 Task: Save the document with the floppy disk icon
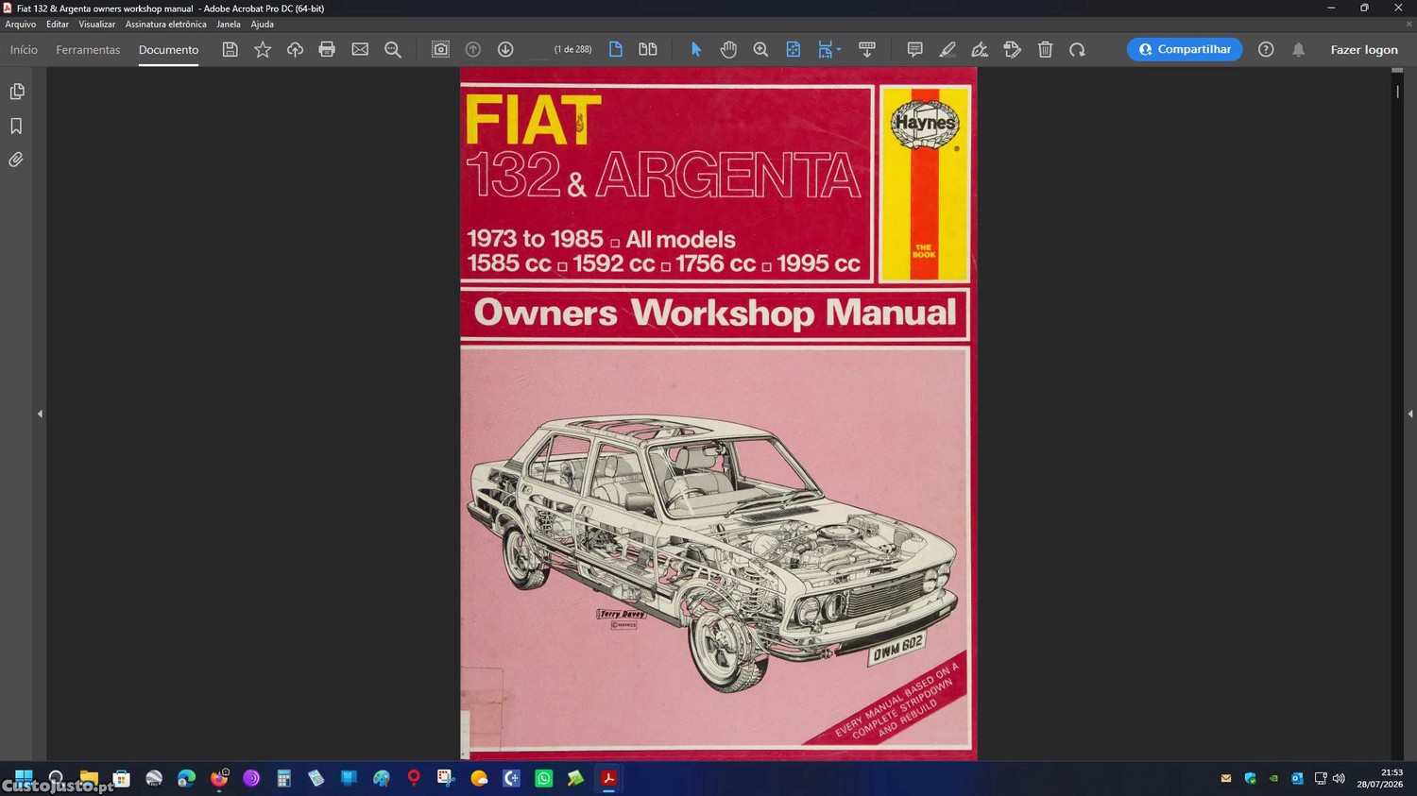click(x=230, y=49)
